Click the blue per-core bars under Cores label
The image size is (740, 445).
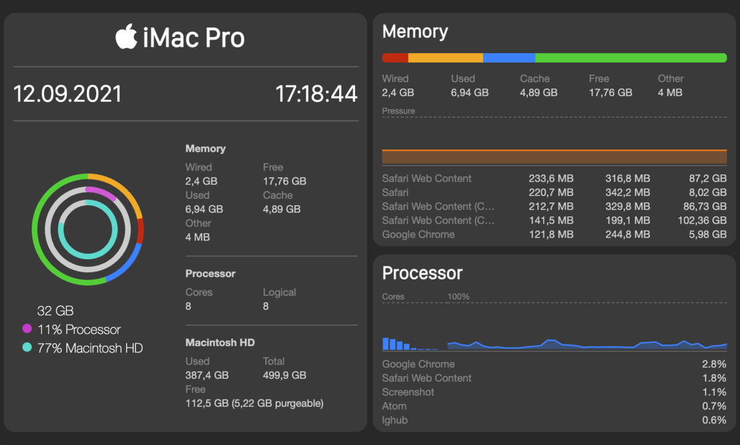[411, 343]
